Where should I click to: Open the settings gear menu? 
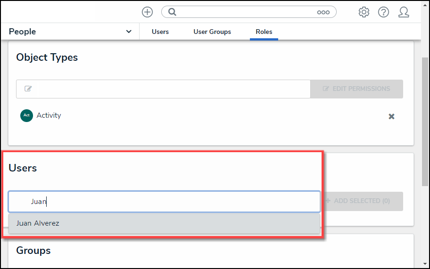[x=364, y=12]
